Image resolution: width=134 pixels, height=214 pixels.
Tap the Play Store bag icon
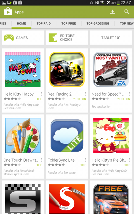(x=8, y=11)
